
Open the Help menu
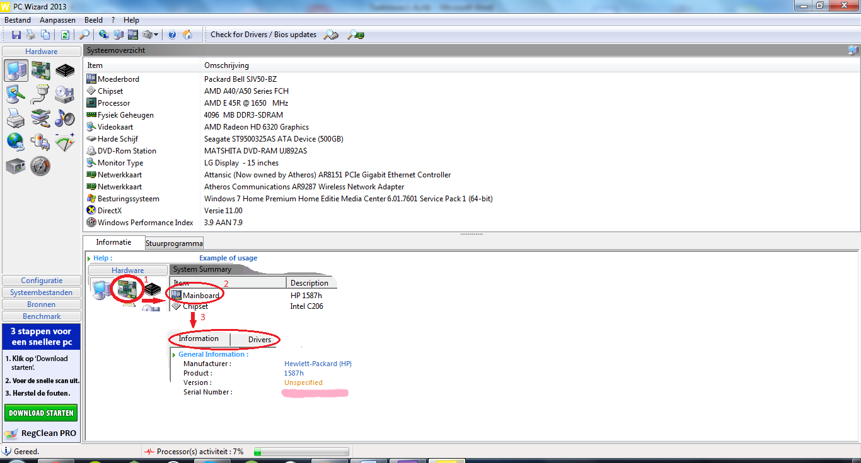pyautogui.click(x=132, y=20)
